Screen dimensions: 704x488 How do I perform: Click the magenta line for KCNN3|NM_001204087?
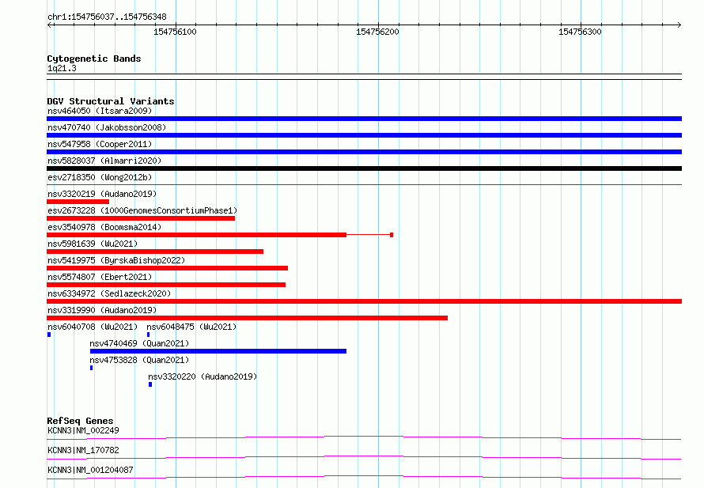364,477
